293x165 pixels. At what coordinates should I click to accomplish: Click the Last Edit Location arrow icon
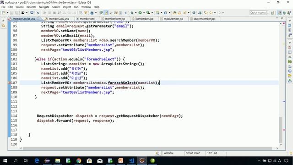point(206,13)
